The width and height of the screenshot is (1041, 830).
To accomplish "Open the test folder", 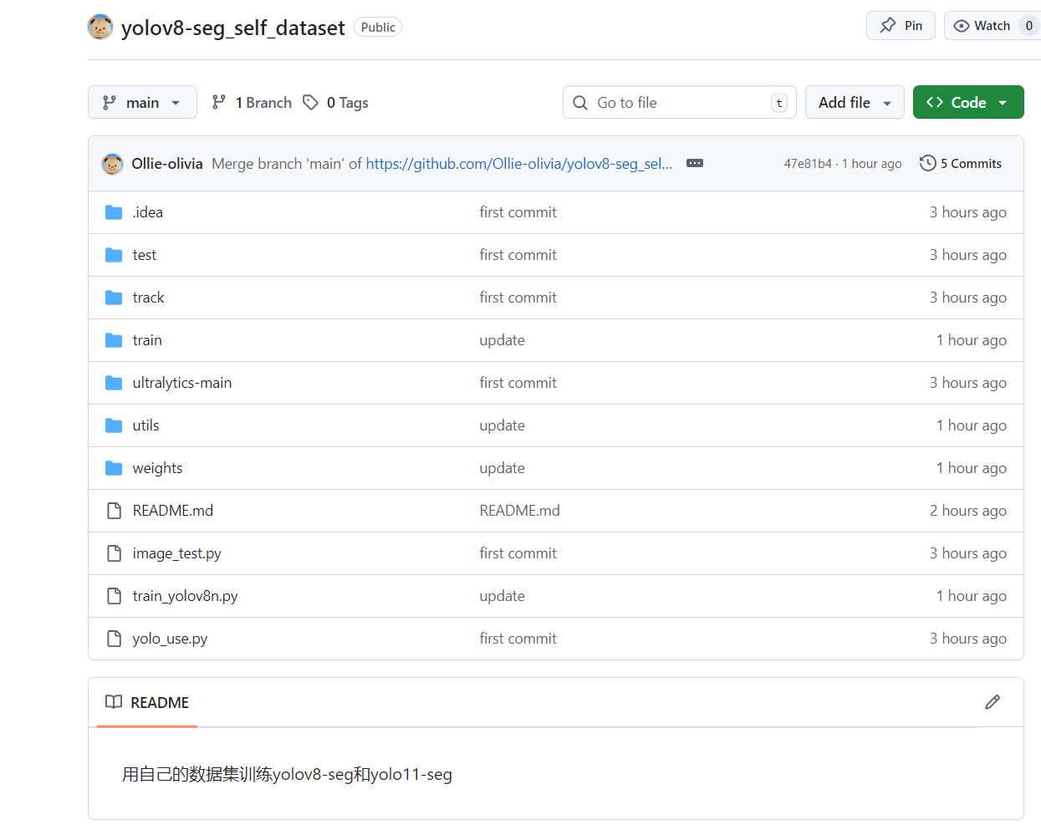I will [145, 255].
